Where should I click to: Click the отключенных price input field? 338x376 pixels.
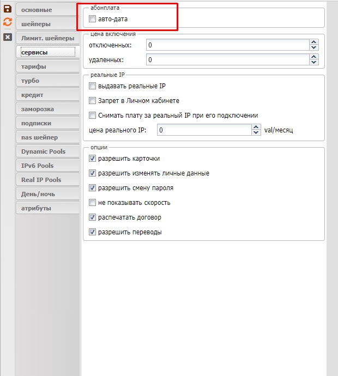[x=226, y=45]
